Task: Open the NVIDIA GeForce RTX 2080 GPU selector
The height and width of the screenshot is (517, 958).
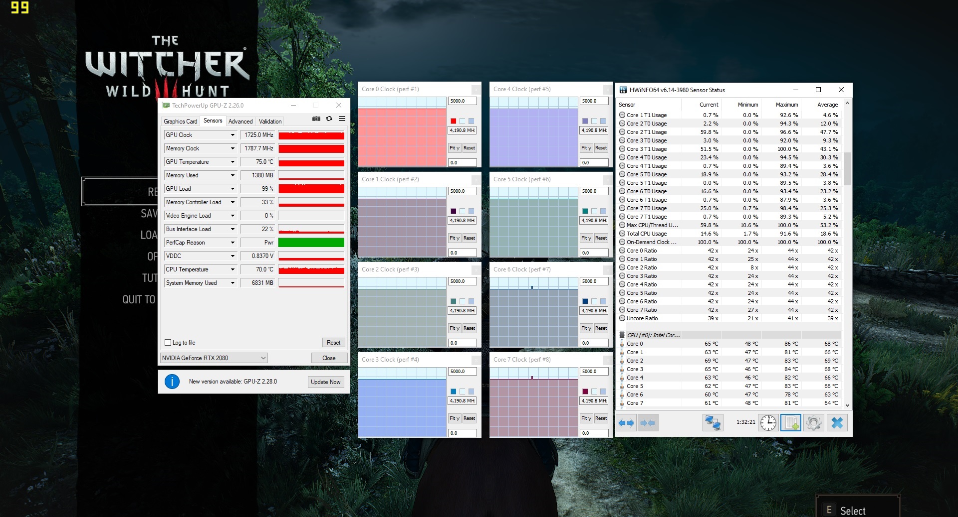Action: 214,358
